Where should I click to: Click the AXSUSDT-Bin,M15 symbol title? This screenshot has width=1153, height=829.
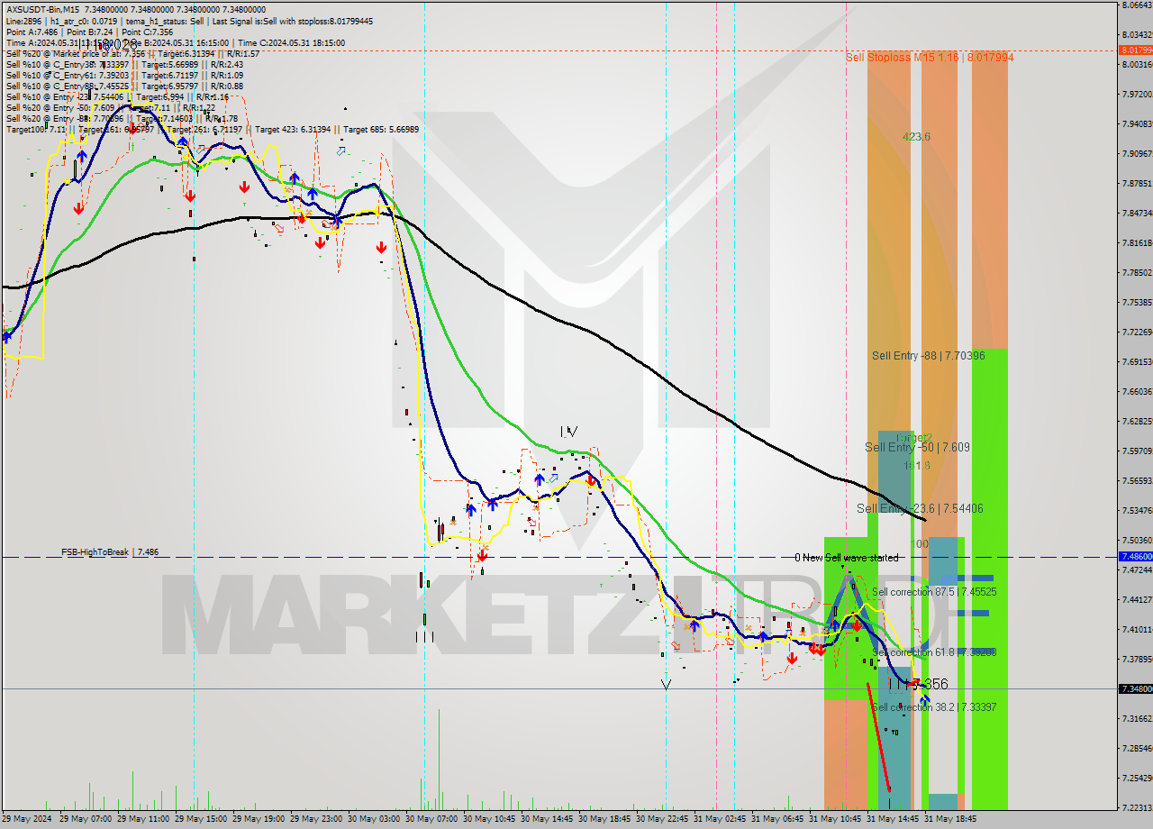pyautogui.click(x=43, y=8)
